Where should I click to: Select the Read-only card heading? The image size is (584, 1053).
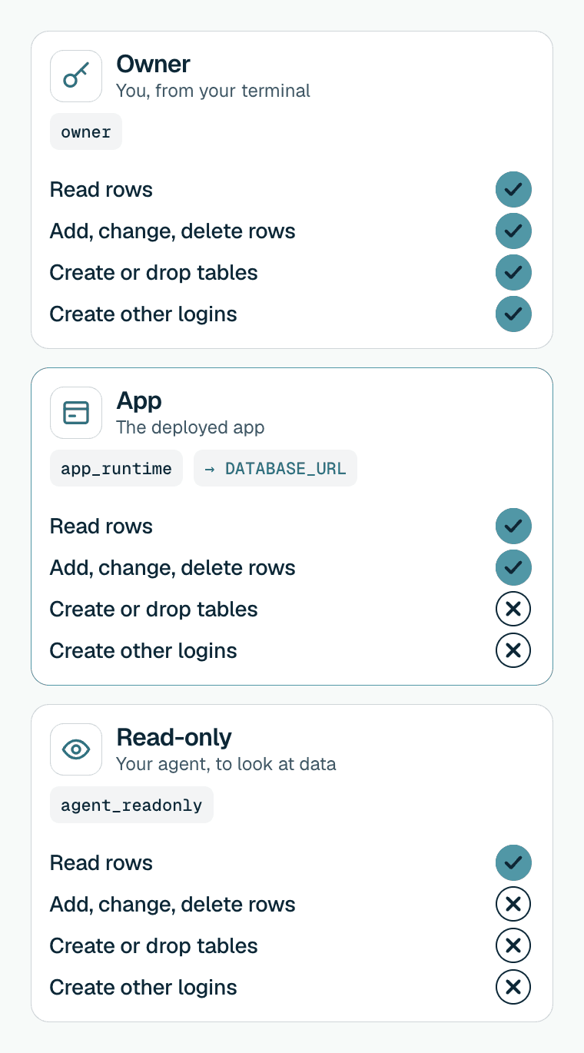174,737
